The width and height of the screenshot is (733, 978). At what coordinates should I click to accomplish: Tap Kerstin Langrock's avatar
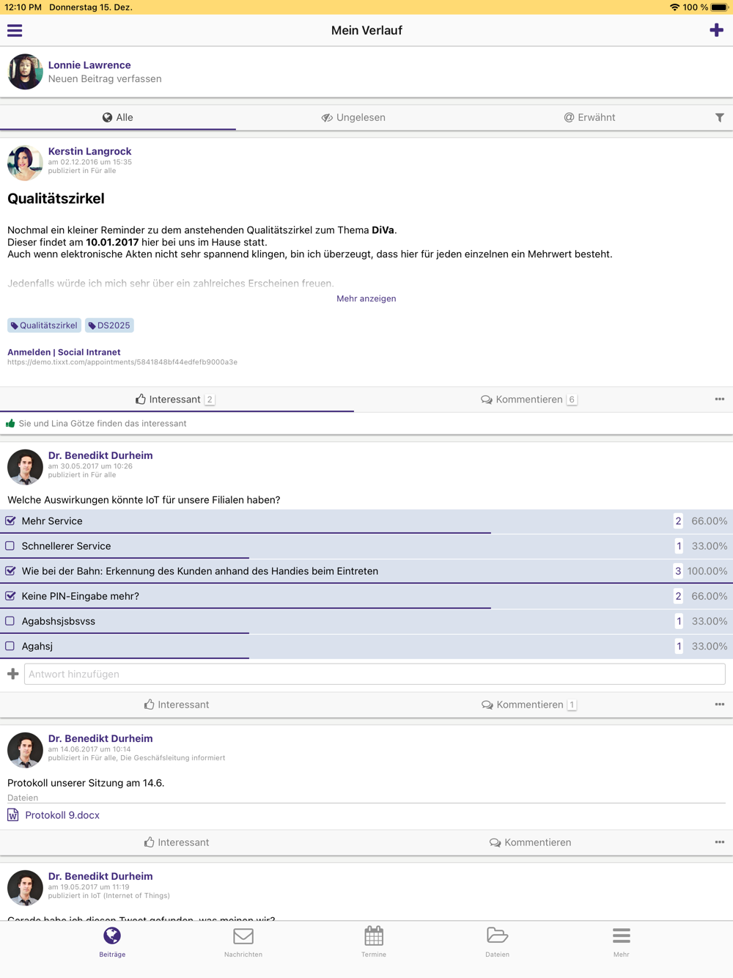pyautogui.click(x=25, y=163)
